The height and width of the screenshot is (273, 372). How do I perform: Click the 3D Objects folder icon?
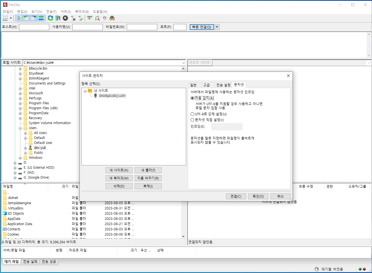[5, 213]
